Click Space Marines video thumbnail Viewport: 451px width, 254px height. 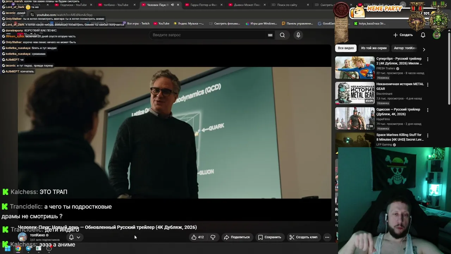coord(355,140)
